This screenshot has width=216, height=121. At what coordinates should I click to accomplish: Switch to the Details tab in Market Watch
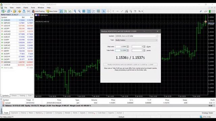(x=14, y=95)
